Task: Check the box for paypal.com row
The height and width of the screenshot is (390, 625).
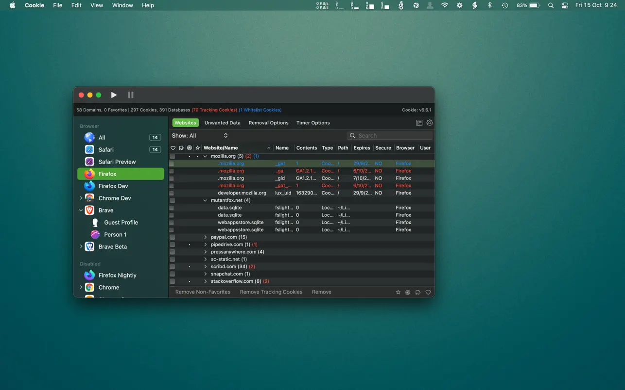Action: tap(172, 237)
